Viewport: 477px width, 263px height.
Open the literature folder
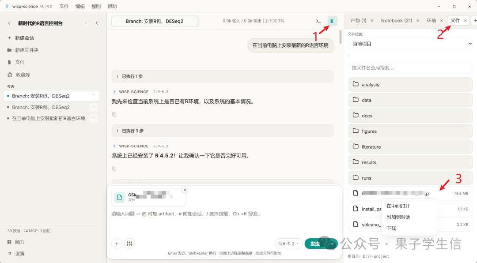pyautogui.click(x=410, y=147)
